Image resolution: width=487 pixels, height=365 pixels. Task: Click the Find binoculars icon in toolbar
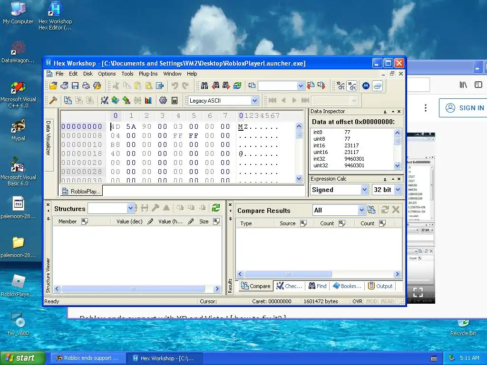205,86
